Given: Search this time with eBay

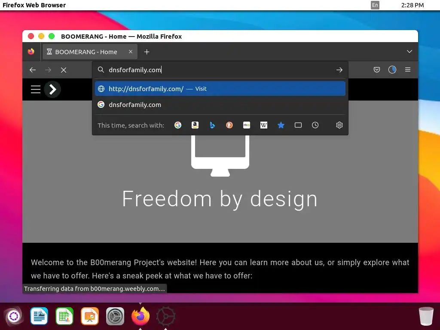Looking at the screenshot, I should (247, 125).
